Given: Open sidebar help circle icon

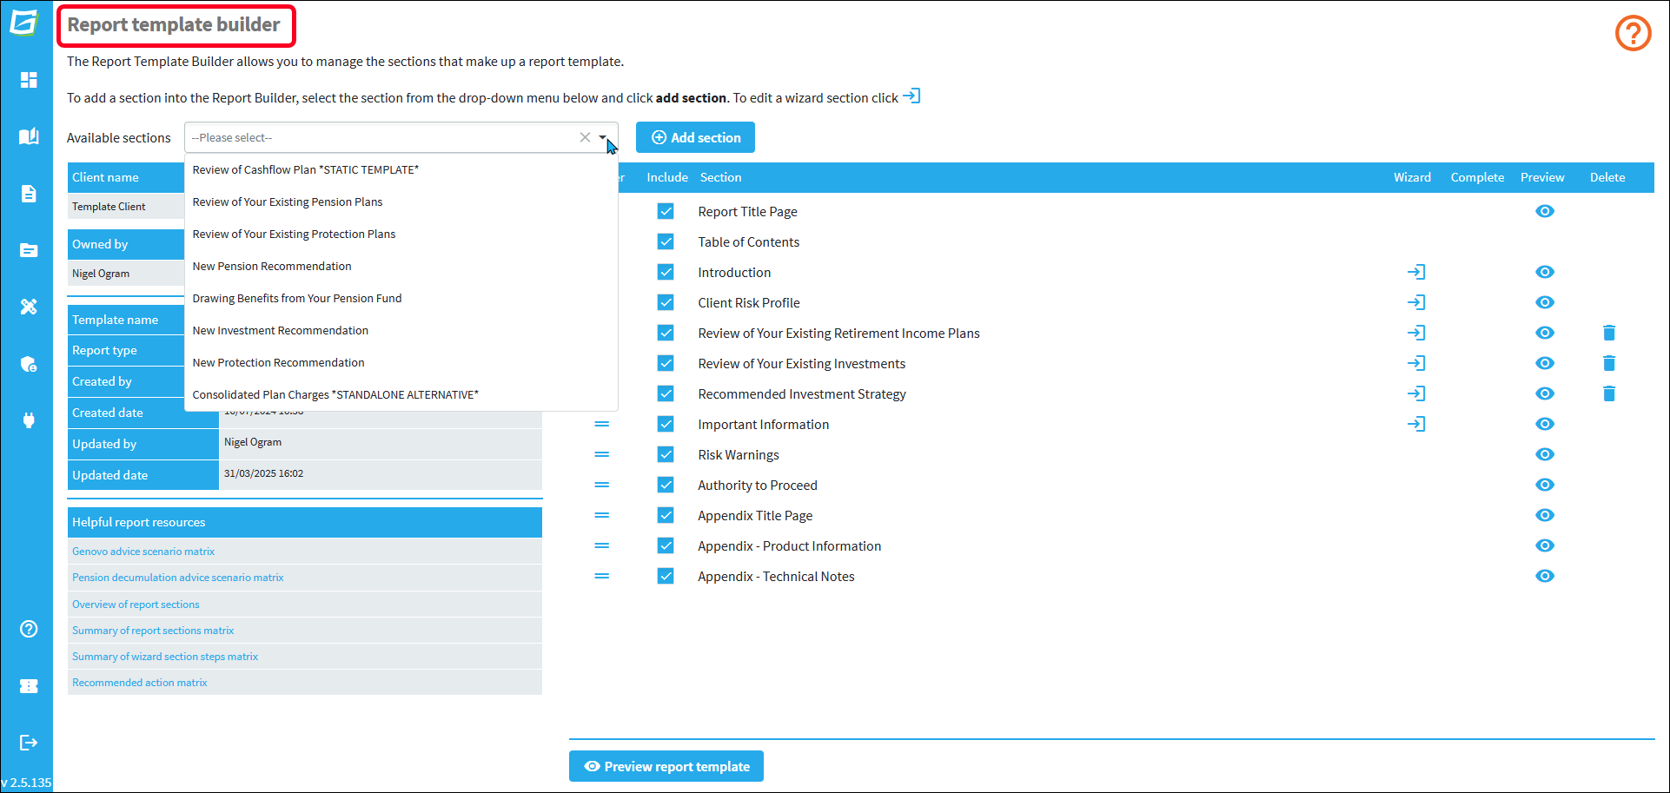Looking at the screenshot, I should pyautogui.click(x=29, y=629).
